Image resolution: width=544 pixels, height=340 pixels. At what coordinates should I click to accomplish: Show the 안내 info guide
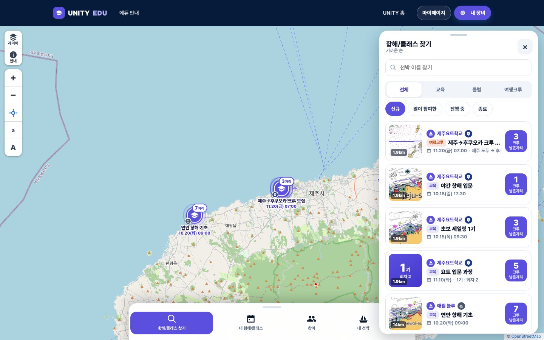pos(13,57)
